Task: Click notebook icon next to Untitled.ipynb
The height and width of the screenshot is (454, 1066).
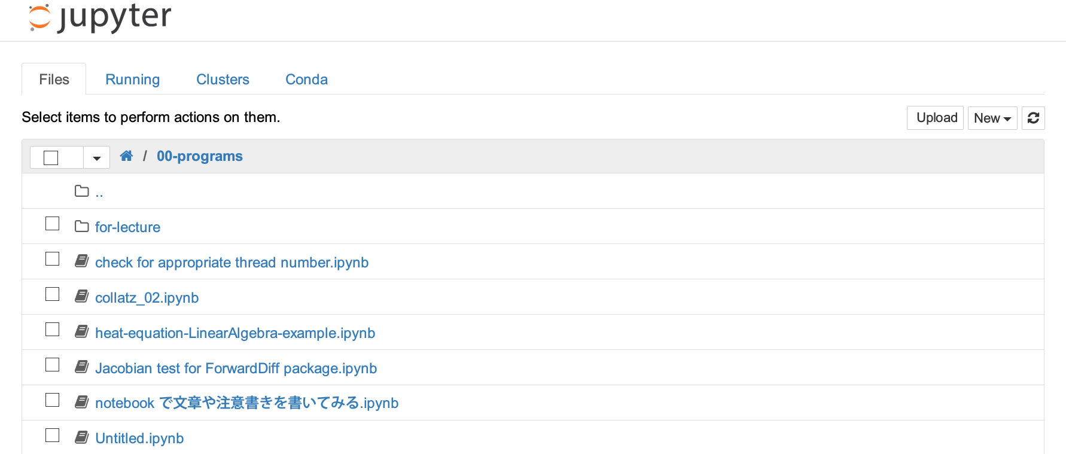Action: point(82,437)
